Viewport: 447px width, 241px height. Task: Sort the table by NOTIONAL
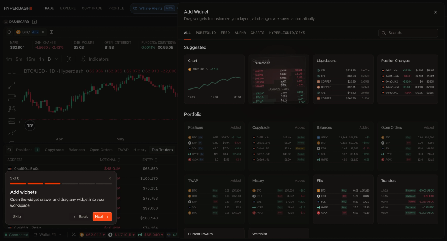110,160
